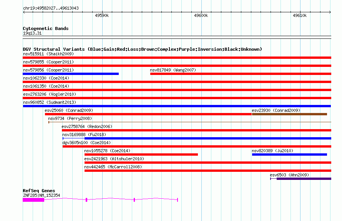
Task: Select the nsv579855 (Cooper2011) label
Action: coord(48,62)
